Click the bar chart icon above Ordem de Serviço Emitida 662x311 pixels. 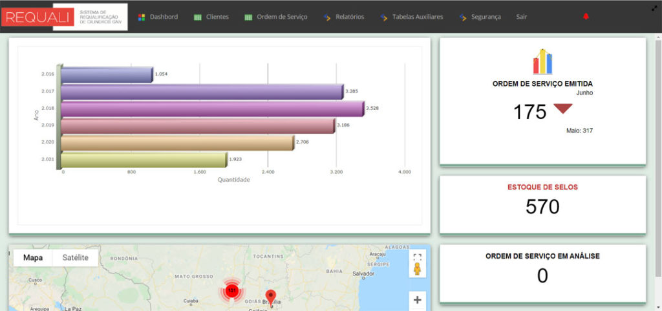542,61
